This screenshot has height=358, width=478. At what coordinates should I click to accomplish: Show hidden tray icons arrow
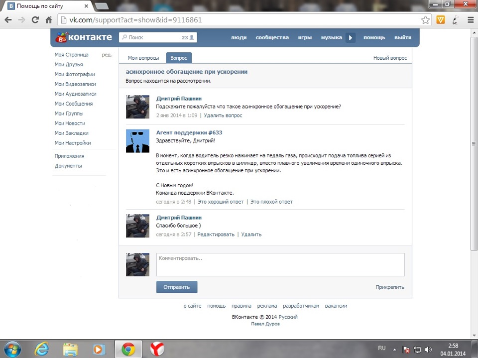394,350
